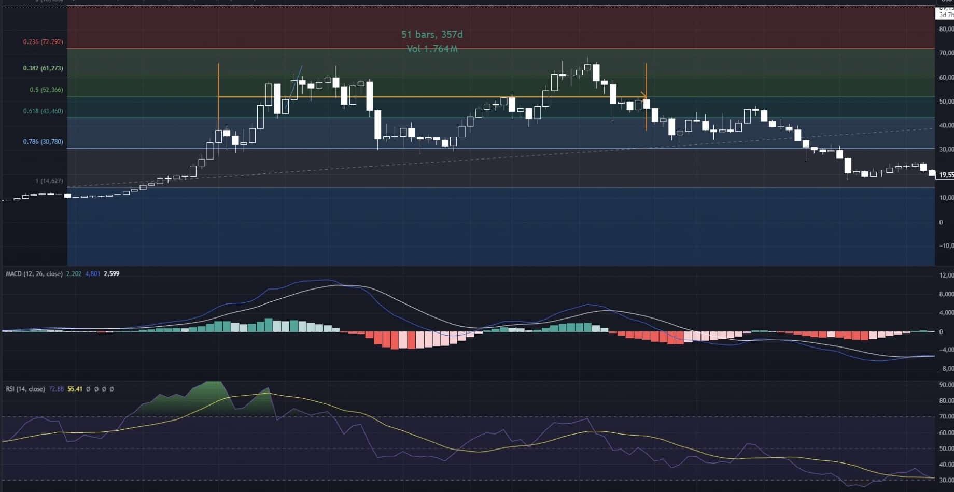This screenshot has width=954, height=492.
Task: Click the MACD value 2,202 in status line
Action: coord(74,273)
